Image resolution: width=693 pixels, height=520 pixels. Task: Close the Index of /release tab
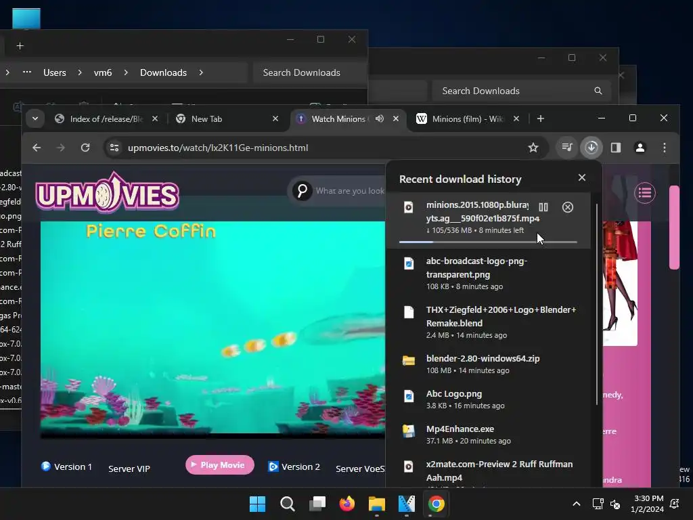[155, 118]
